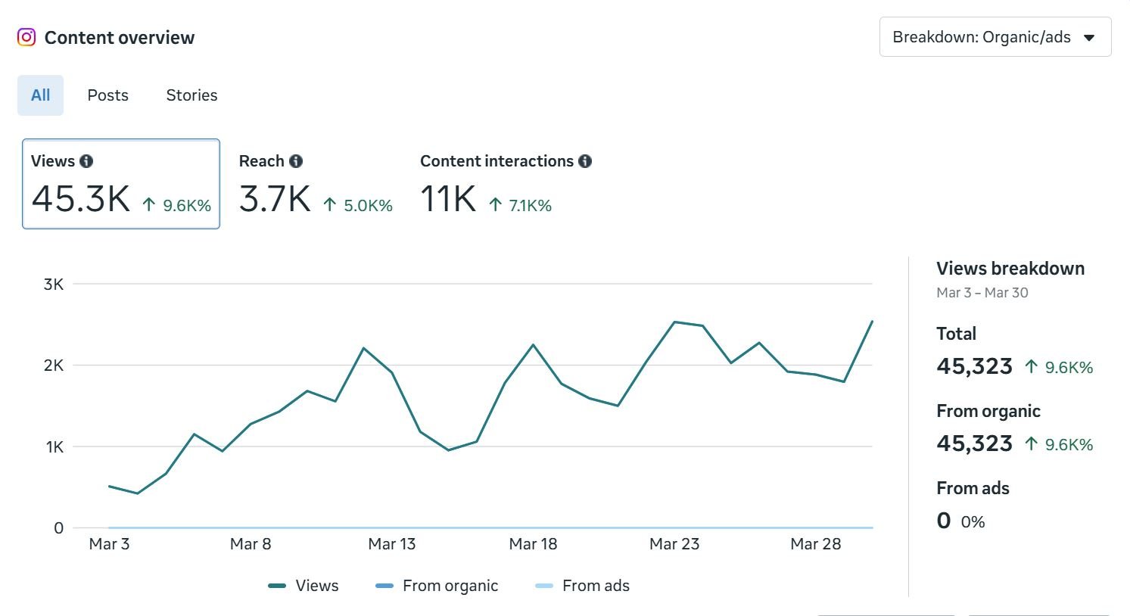Click the caret on the Breakdown selector
Viewport: 1130px width, 616px height.
[x=1089, y=36]
